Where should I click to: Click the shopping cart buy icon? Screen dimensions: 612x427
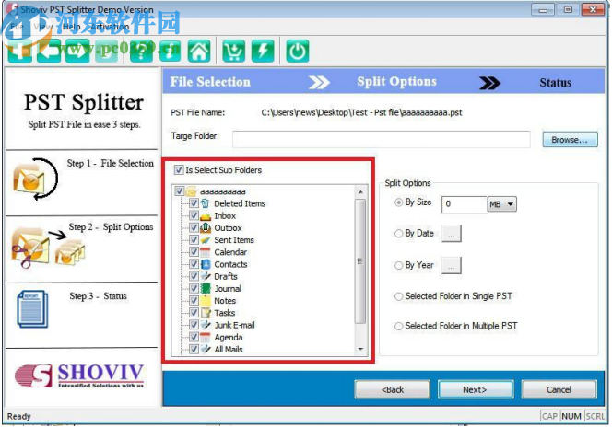point(234,51)
